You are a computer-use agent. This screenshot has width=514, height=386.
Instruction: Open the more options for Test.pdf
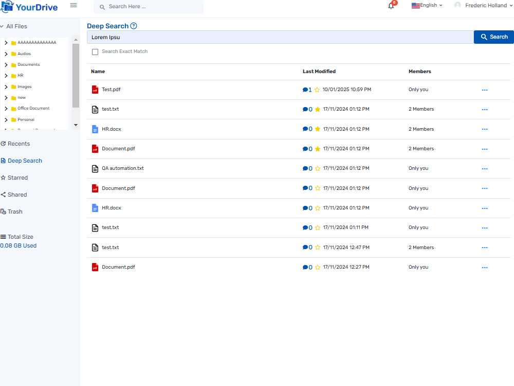(x=485, y=90)
